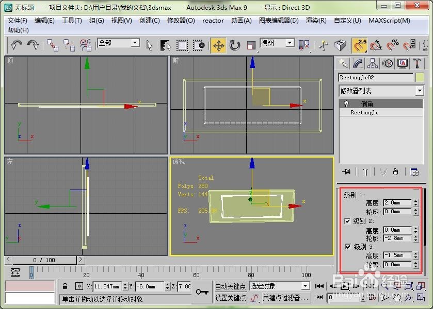Viewport: 433px width, 309px height.
Task: Open the Utilities hammer panel tab
Action: tap(418, 64)
